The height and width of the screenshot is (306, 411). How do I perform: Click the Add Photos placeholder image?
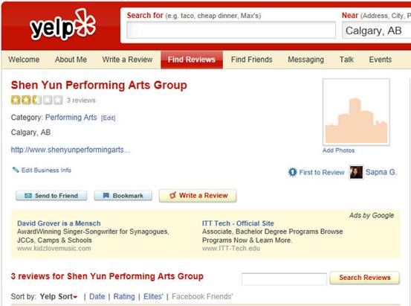tap(356, 112)
